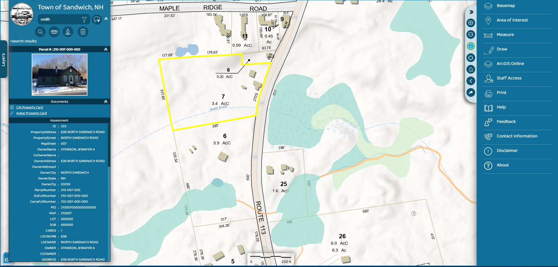558x267 pixels.
Task: Open the Disclaimer item
Action: [x=517, y=151]
